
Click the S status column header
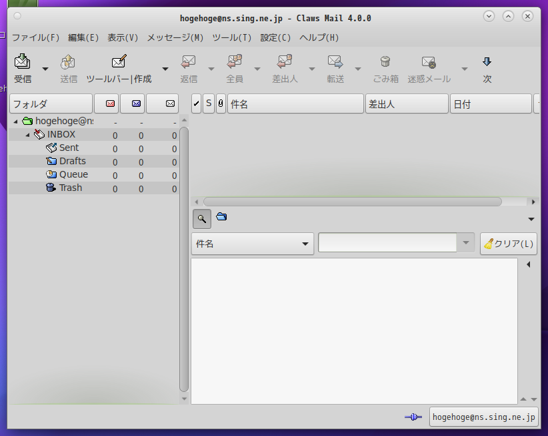[x=209, y=103]
